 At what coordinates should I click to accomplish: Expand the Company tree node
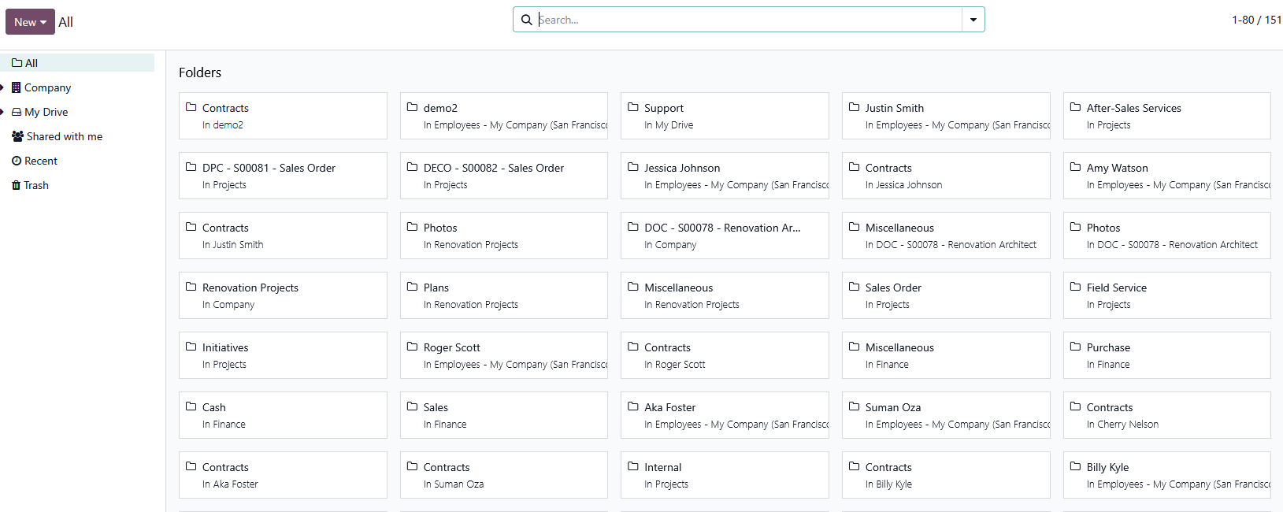coord(2,87)
